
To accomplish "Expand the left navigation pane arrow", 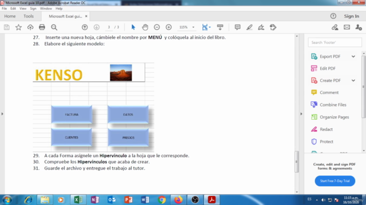I will [2, 114].
